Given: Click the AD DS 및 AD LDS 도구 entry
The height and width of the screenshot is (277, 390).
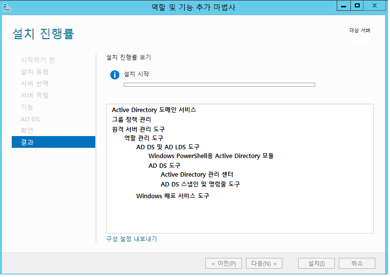Looking at the screenshot, I should pyautogui.click(x=168, y=147).
